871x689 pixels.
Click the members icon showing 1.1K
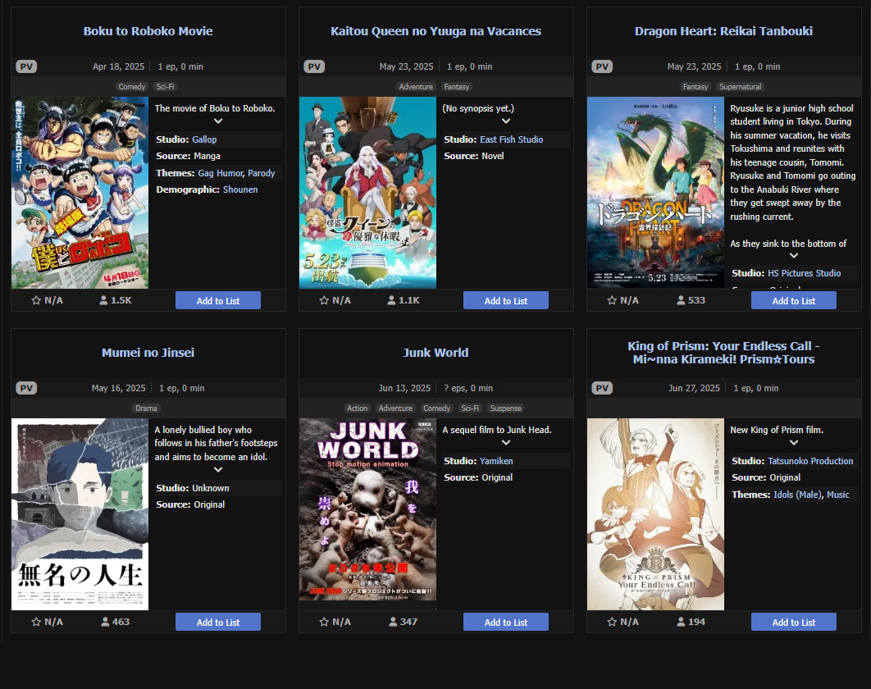(x=391, y=300)
